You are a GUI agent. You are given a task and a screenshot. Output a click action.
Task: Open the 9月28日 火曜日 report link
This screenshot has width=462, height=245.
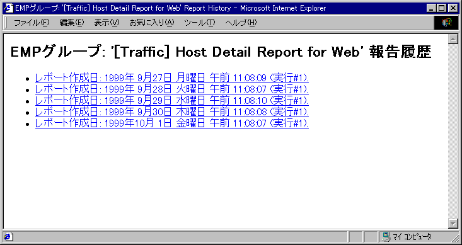click(172, 89)
